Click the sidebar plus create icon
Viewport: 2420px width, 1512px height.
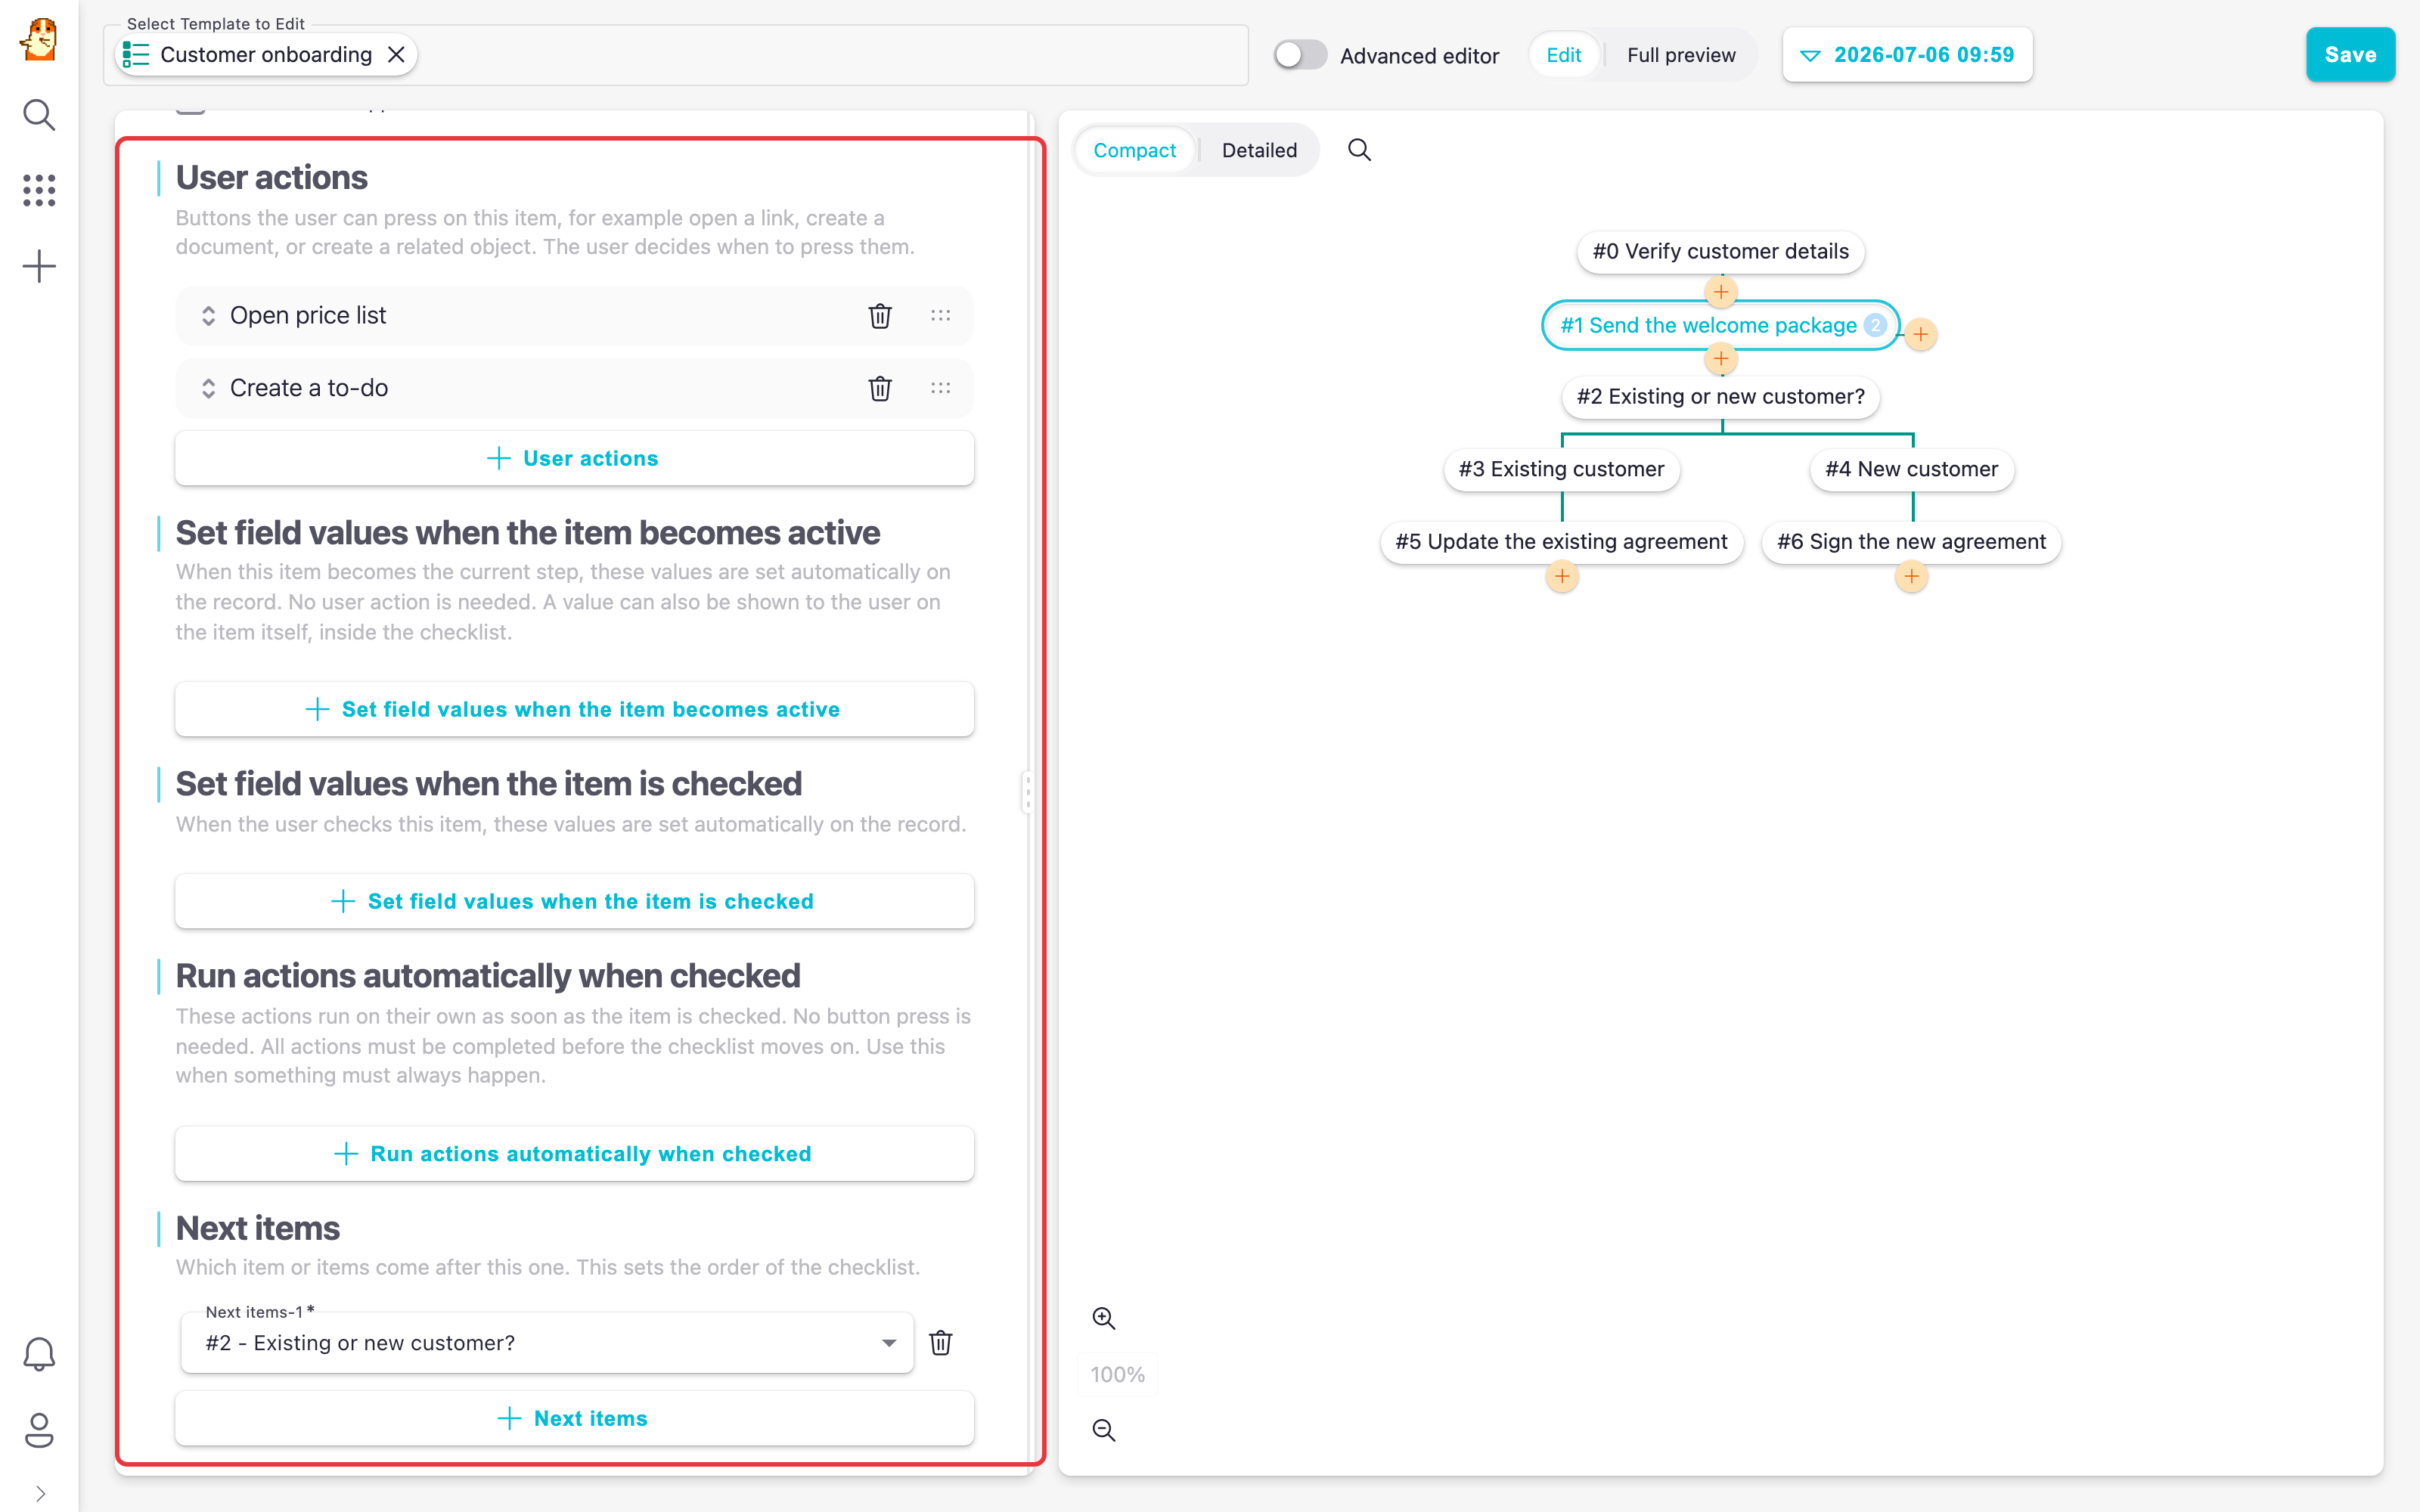tap(39, 266)
